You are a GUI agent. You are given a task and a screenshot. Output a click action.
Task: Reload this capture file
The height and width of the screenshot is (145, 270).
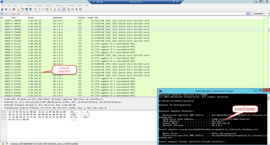click(x=30, y=9)
